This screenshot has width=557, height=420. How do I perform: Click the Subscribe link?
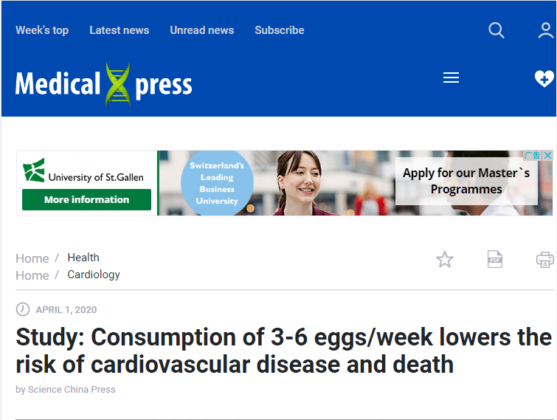[x=279, y=30]
